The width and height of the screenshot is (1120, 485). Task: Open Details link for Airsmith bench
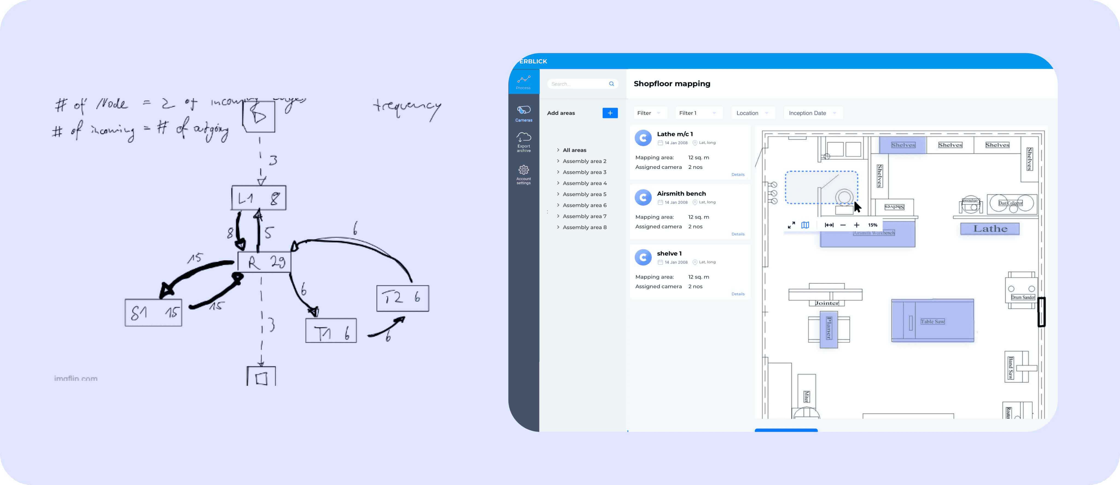pos(738,234)
